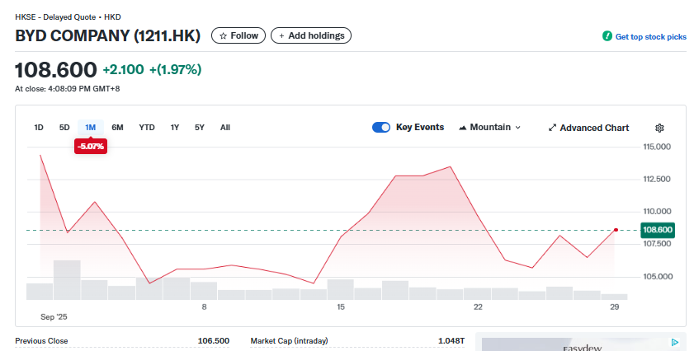This screenshot has width=694, height=351.
Task: Follow BYD Company stock
Action: coord(238,35)
